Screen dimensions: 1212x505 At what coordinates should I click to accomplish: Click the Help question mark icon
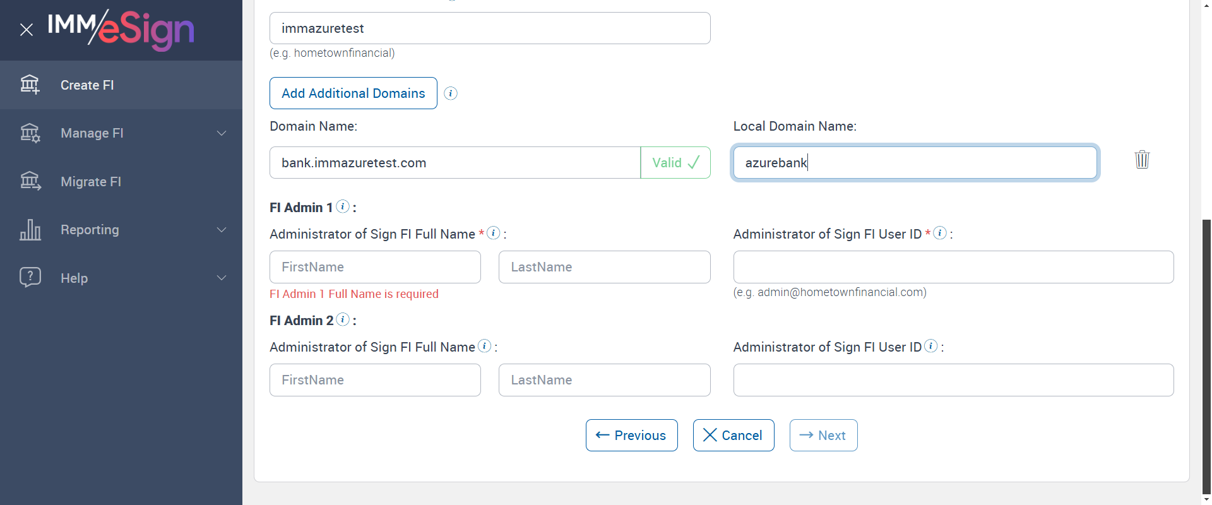(x=30, y=277)
